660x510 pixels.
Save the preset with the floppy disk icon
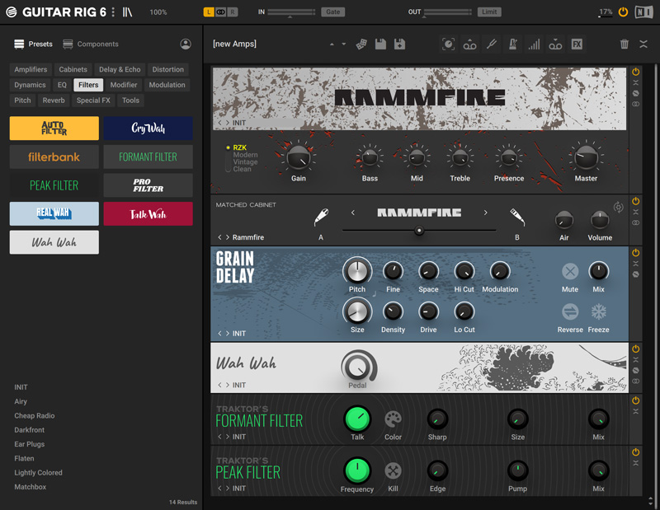[x=380, y=44]
